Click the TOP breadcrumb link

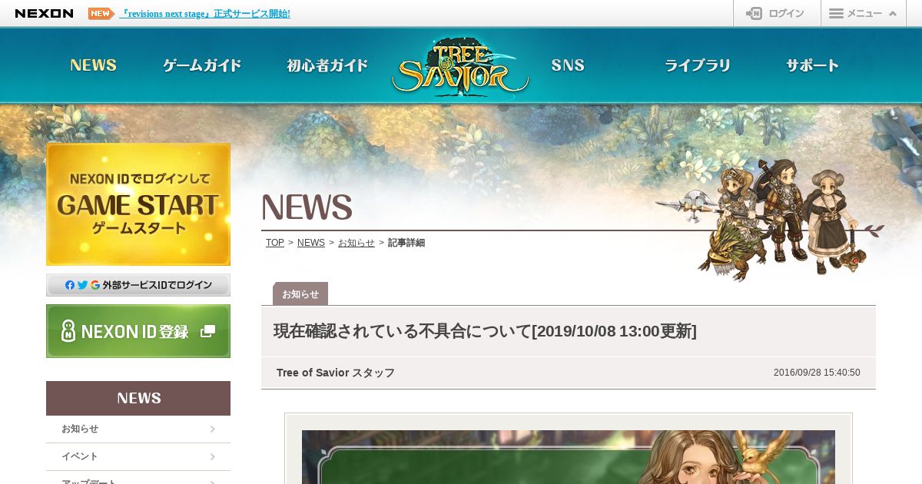275,243
